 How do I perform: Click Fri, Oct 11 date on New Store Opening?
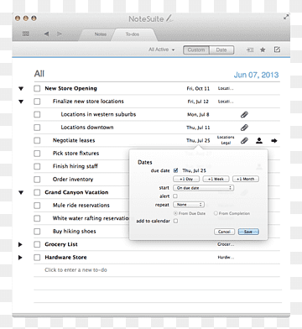198,88
